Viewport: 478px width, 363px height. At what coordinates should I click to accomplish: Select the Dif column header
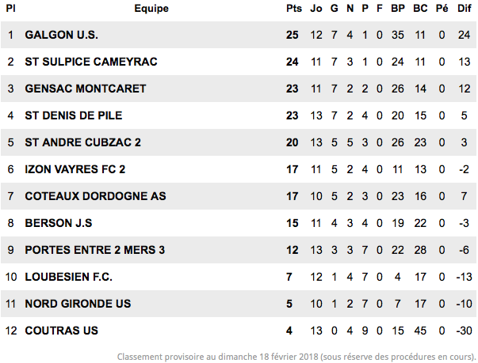point(465,8)
